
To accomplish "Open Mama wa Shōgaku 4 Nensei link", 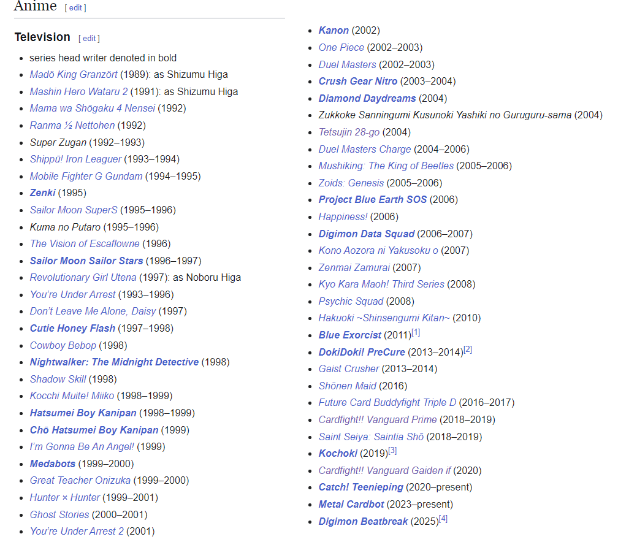I will [93, 108].
